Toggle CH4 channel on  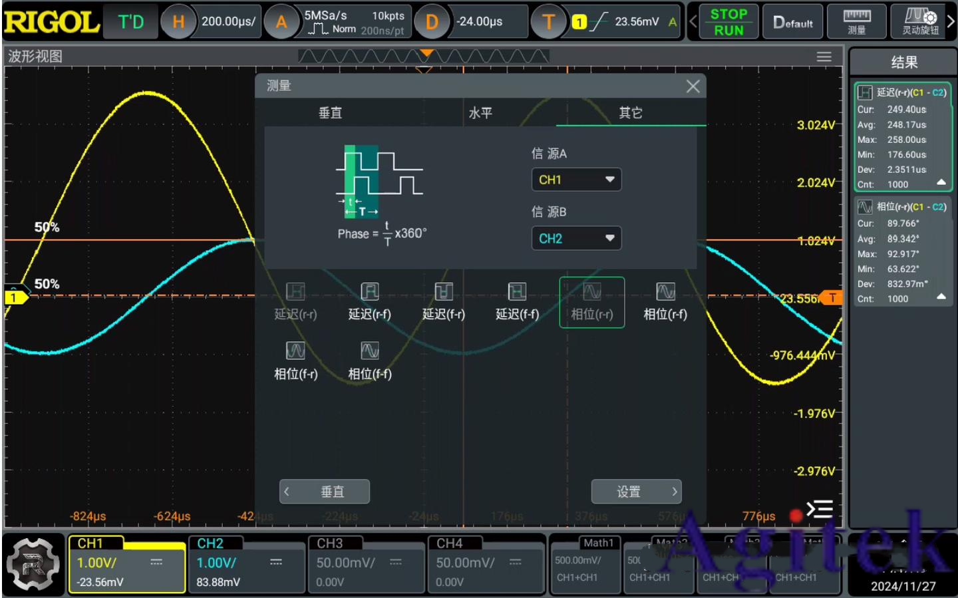click(x=485, y=563)
